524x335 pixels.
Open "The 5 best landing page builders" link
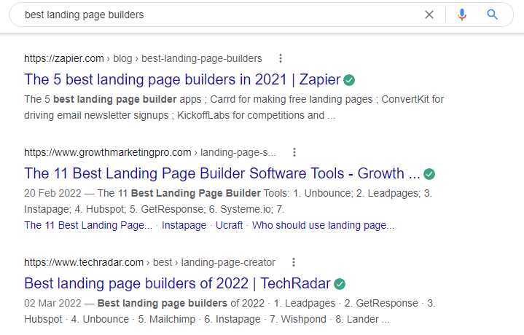click(182, 79)
